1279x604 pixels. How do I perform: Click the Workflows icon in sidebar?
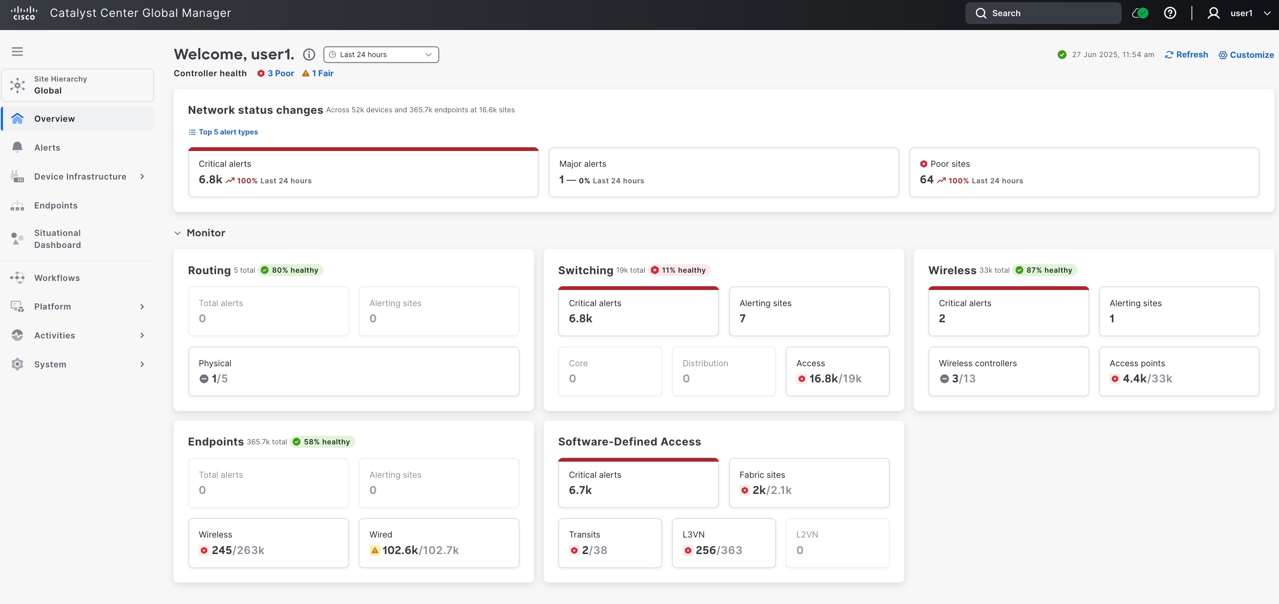pyautogui.click(x=17, y=278)
